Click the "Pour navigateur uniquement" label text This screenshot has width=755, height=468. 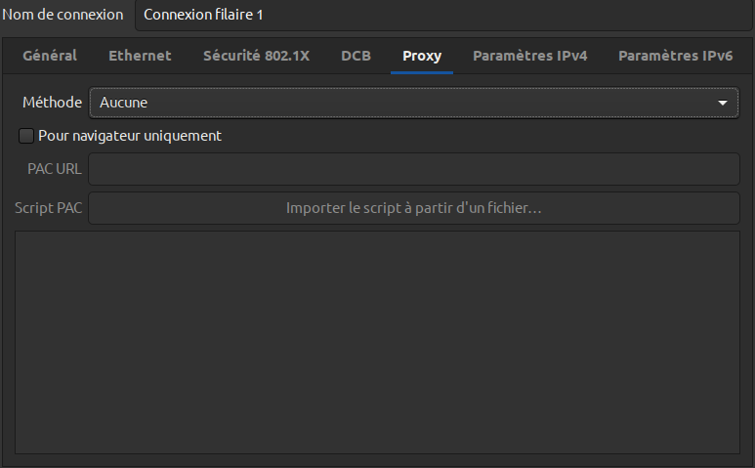129,136
